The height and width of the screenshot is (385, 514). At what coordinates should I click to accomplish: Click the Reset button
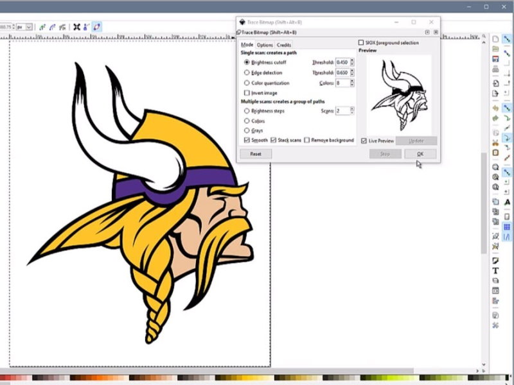click(x=256, y=154)
